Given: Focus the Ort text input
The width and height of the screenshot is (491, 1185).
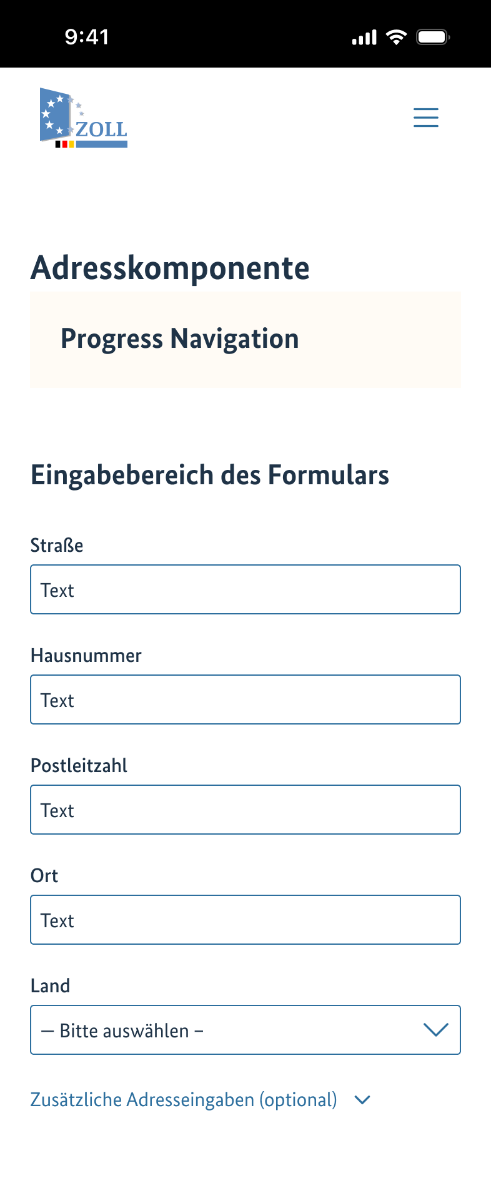Looking at the screenshot, I should 245,919.
